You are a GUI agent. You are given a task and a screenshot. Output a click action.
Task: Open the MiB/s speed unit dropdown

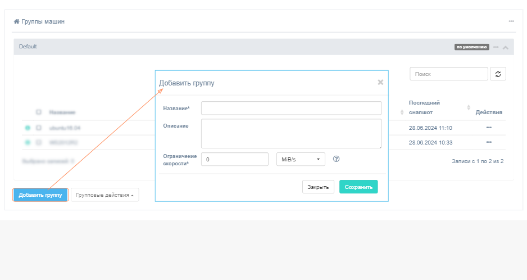point(301,160)
